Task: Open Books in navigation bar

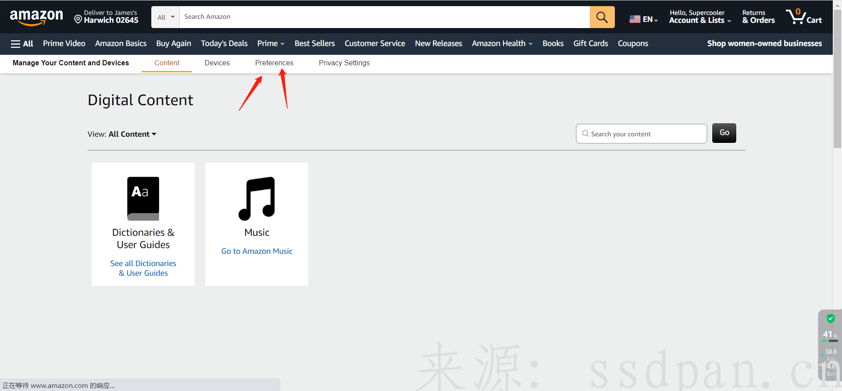Action: [553, 43]
